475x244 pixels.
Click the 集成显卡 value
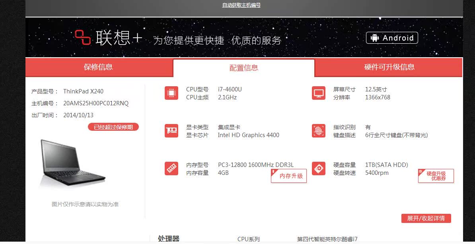coord(229,127)
